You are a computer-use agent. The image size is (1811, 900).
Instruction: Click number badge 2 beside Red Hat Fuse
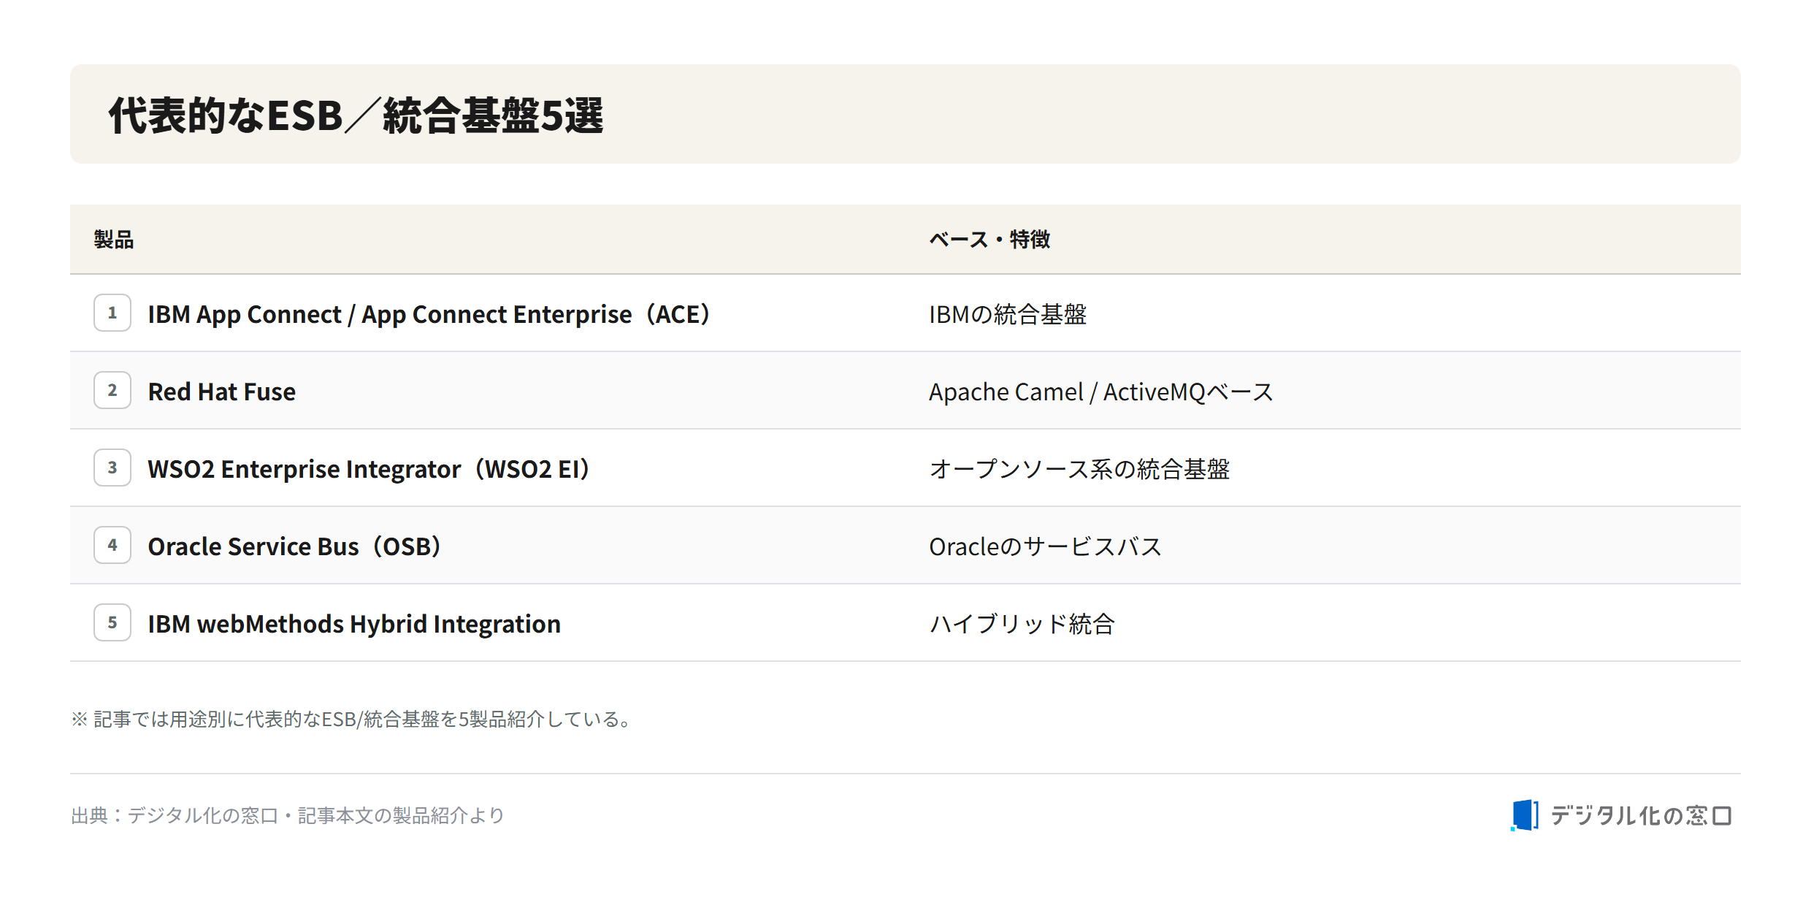[x=112, y=390]
